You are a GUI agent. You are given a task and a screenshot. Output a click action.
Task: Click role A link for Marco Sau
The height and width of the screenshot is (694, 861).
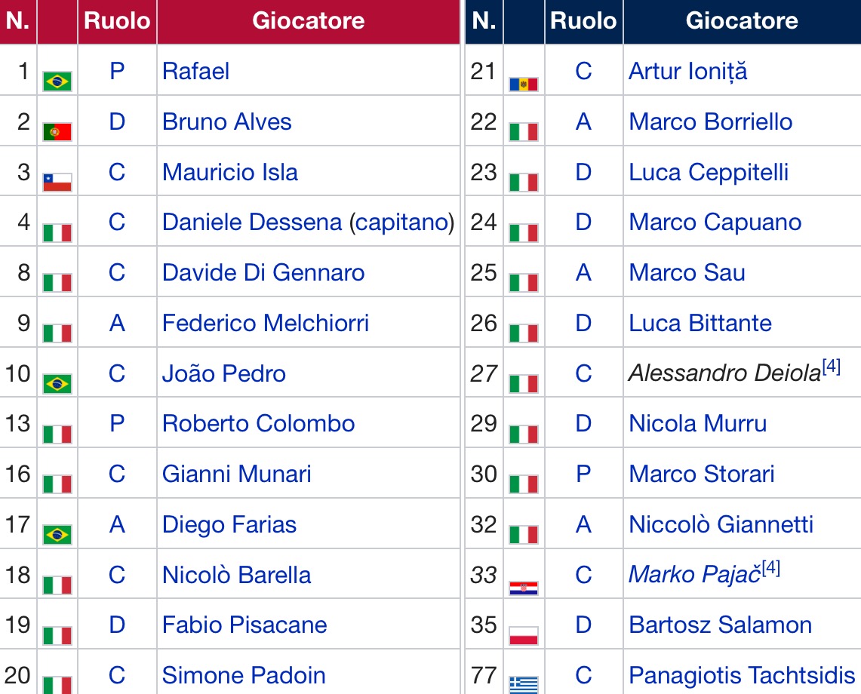coord(583,272)
